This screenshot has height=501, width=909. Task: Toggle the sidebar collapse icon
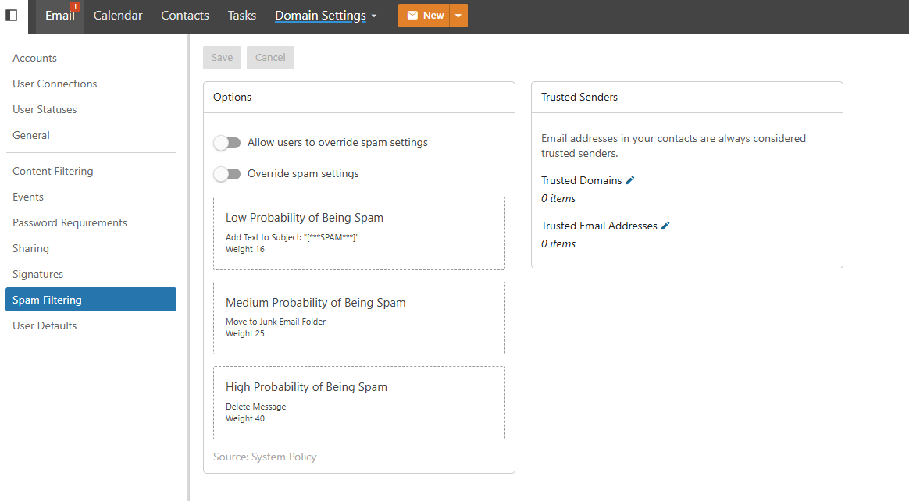coord(12,15)
